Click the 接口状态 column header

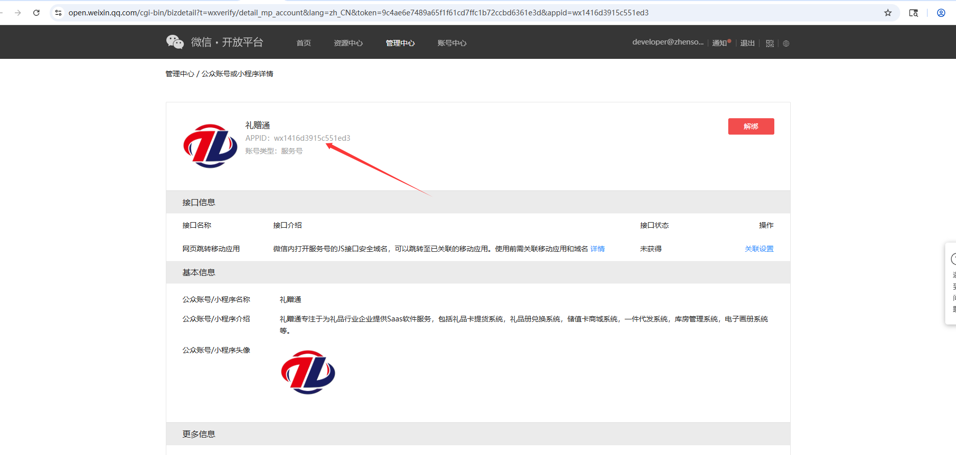654,225
